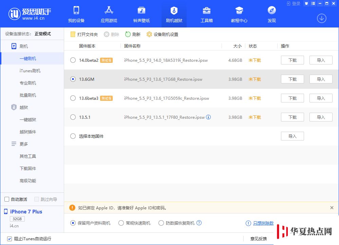
Task: Click the 爱思助手 logo
Action: tap(30, 14)
